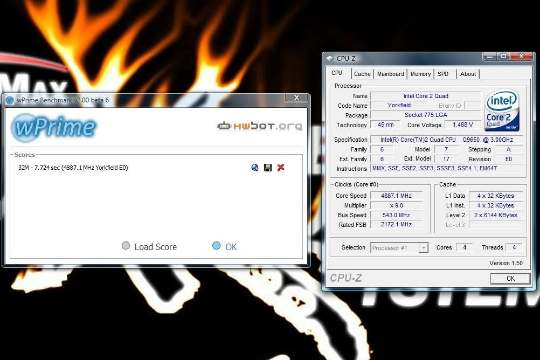Click the Intel Core 2 Quad badge in CPU-Z
540x360 pixels.
pyautogui.click(x=502, y=110)
